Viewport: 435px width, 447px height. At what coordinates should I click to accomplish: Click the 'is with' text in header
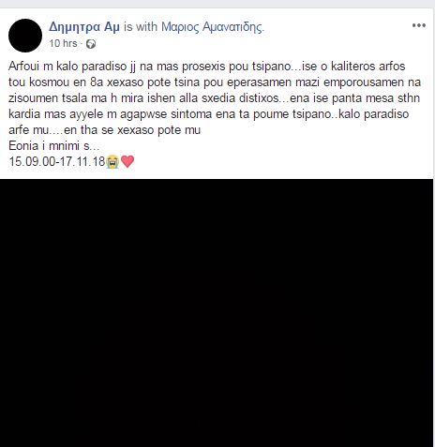pos(141,27)
